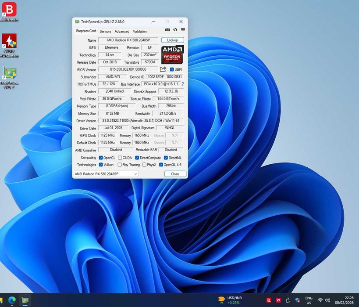Open the GPU-Z hamburger menu

183,30
